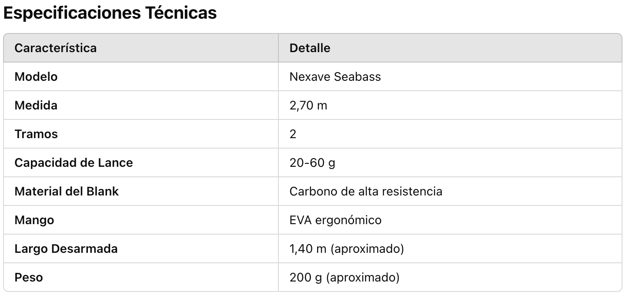Select the 'Mango' row label
Image resolution: width=629 pixels, height=298 pixels.
click(x=34, y=220)
